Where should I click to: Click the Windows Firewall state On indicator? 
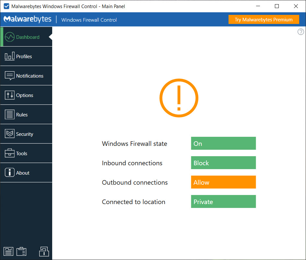pyautogui.click(x=223, y=144)
